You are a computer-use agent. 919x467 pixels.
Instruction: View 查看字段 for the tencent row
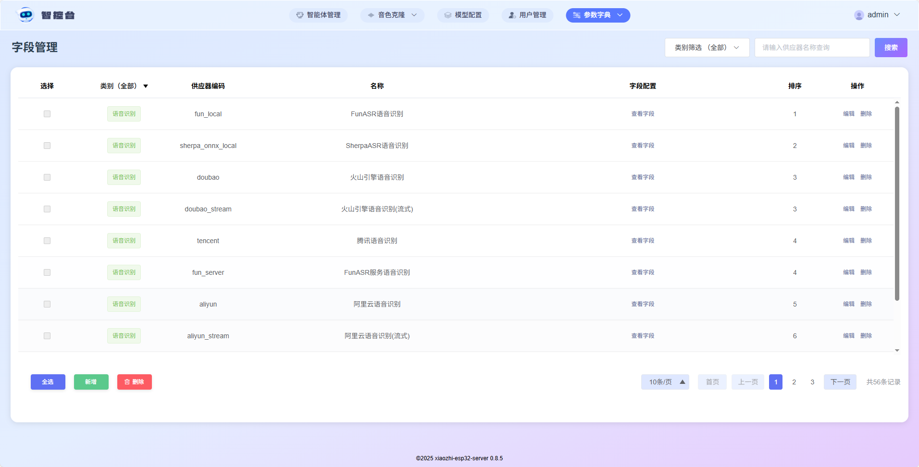[x=643, y=241]
